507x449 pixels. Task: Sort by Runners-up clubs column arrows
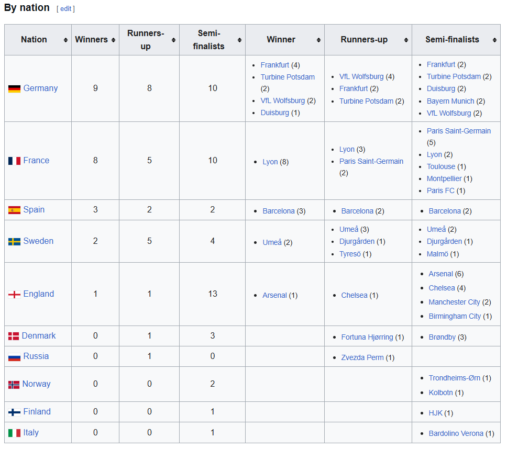(406, 40)
